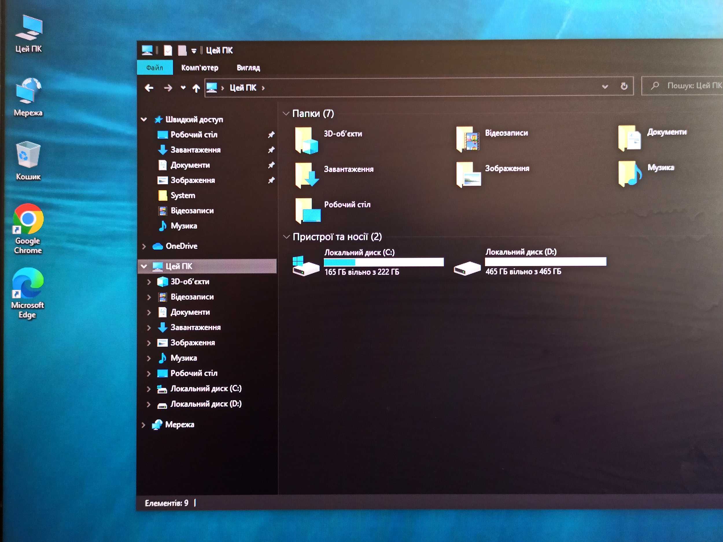Select the Музика folder in Папки
The height and width of the screenshot is (542, 723).
point(647,173)
